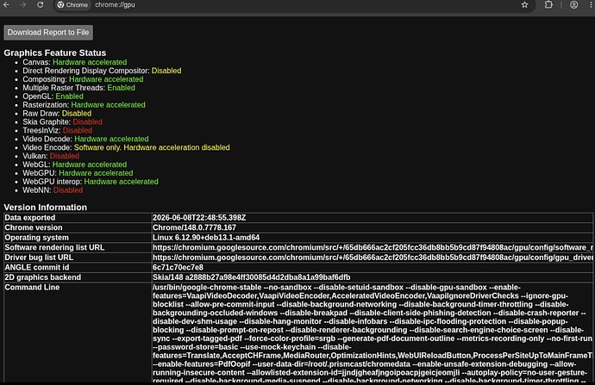Open the profile avatar icon
This screenshot has height=385, width=595.
tap(573, 5)
